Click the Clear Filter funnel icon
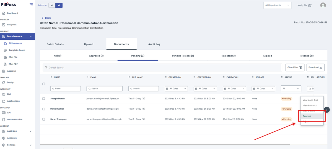The height and width of the screenshot is (149, 332). click(x=301, y=67)
